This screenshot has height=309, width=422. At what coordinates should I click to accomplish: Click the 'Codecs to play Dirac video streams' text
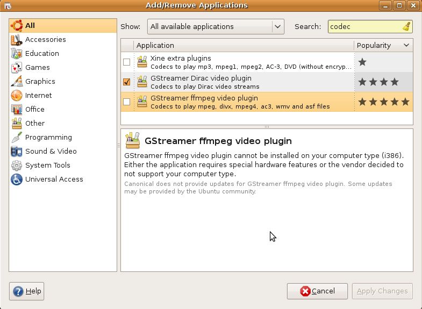coord(205,87)
